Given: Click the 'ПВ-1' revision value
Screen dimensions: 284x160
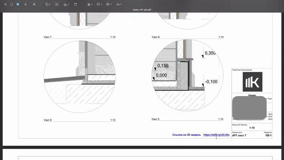Looking at the screenshot, I should [268, 136].
